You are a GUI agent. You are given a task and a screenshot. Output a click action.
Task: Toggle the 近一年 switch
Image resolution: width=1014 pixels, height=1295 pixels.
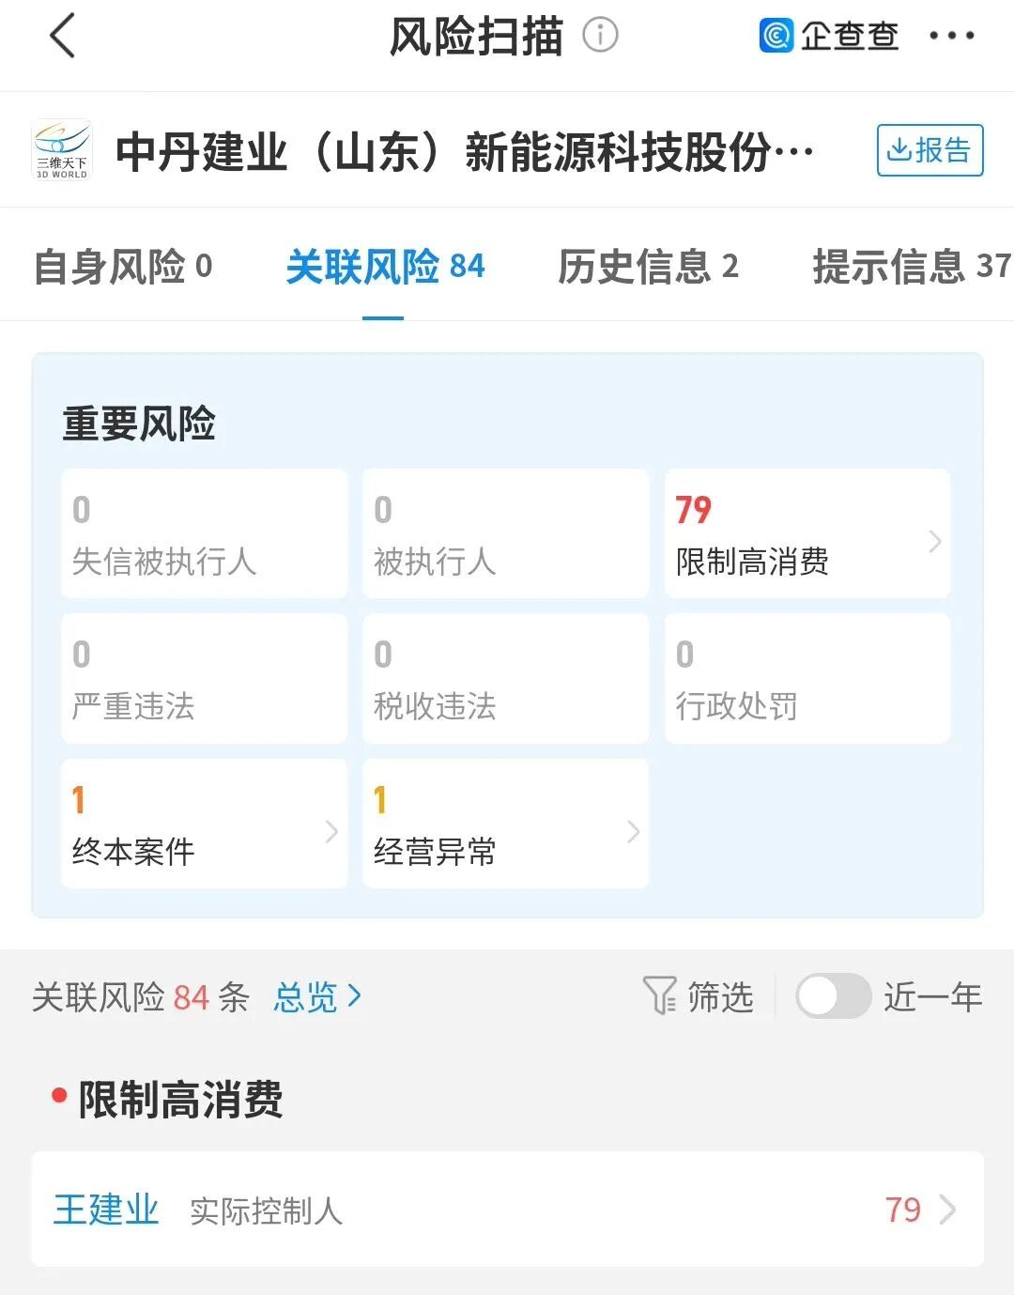click(x=833, y=995)
